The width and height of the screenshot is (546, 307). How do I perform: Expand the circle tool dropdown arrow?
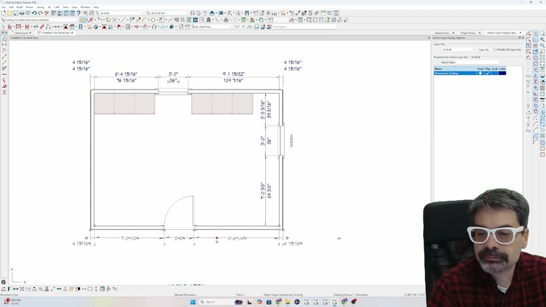(x=157, y=20)
